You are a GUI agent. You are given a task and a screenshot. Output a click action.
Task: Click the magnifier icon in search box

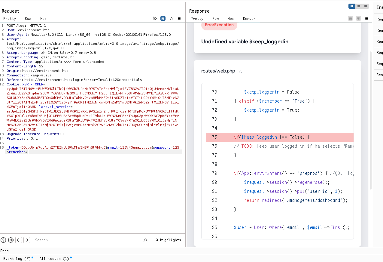click(145, 240)
